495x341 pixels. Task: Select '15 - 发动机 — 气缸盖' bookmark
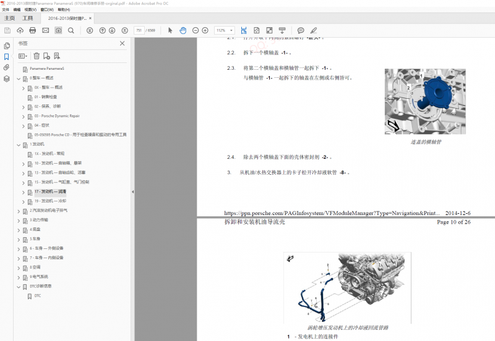click(x=61, y=182)
